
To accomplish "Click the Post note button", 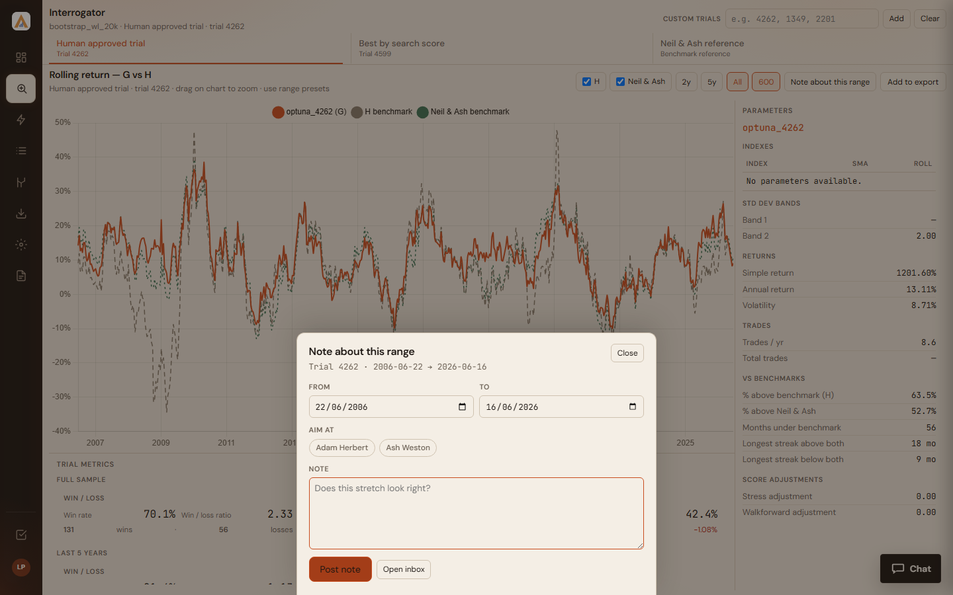I will click(x=340, y=569).
